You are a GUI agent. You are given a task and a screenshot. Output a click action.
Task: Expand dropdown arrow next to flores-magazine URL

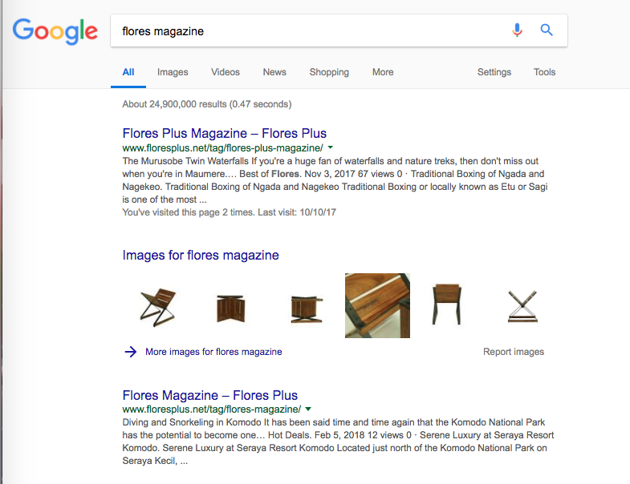pos(308,409)
